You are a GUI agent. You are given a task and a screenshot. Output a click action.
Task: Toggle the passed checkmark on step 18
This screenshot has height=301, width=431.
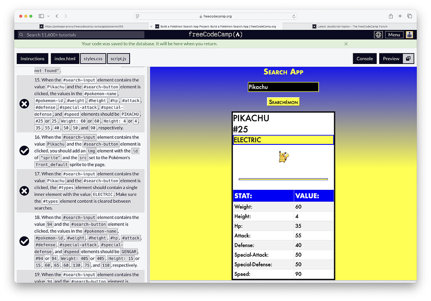coord(24,241)
